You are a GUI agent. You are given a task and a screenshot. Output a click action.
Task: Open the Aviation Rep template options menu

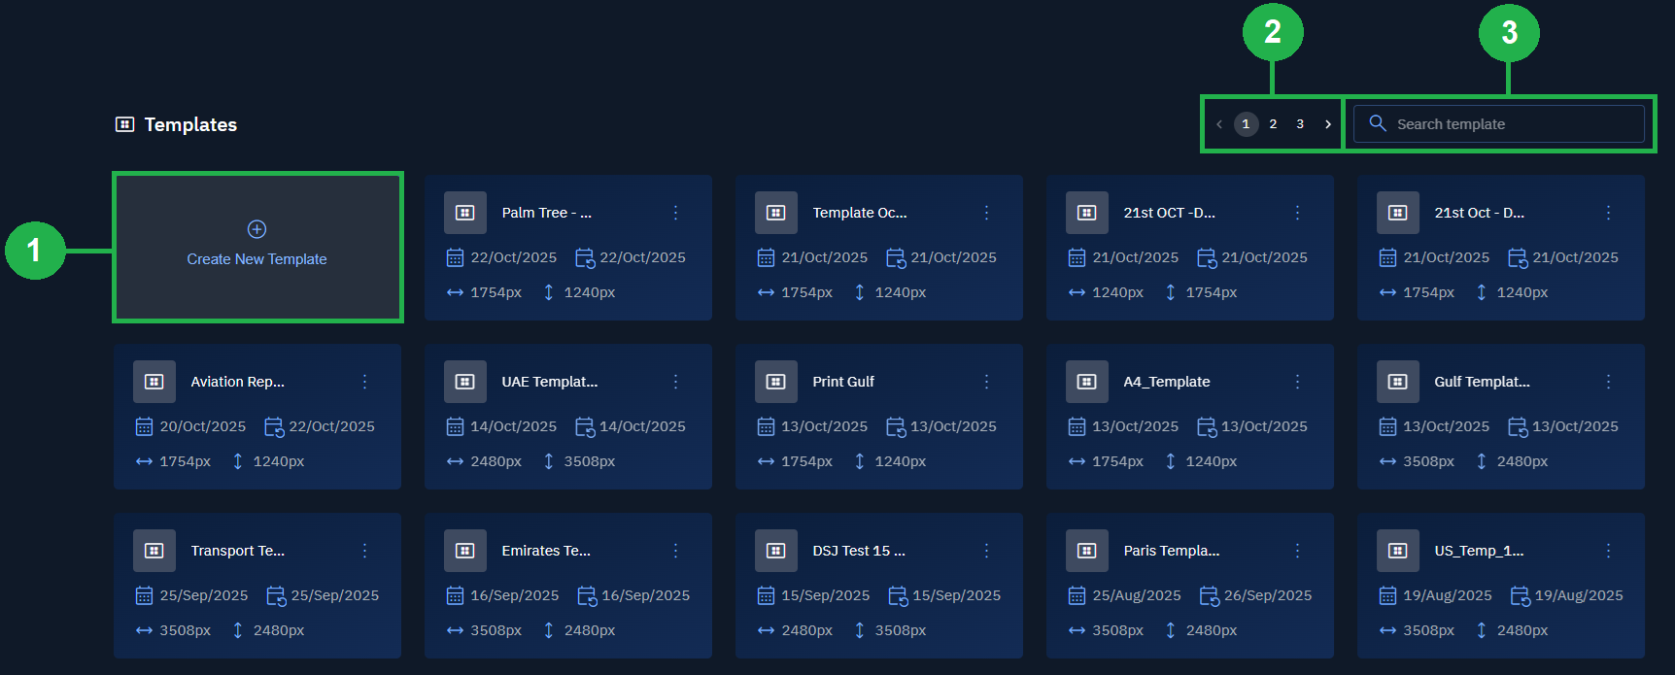[365, 382]
